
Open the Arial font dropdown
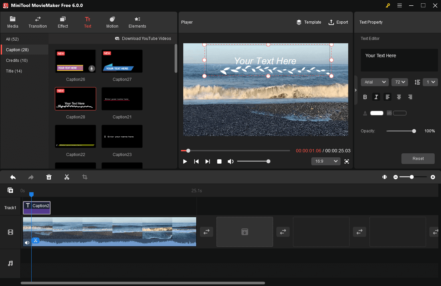375,82
